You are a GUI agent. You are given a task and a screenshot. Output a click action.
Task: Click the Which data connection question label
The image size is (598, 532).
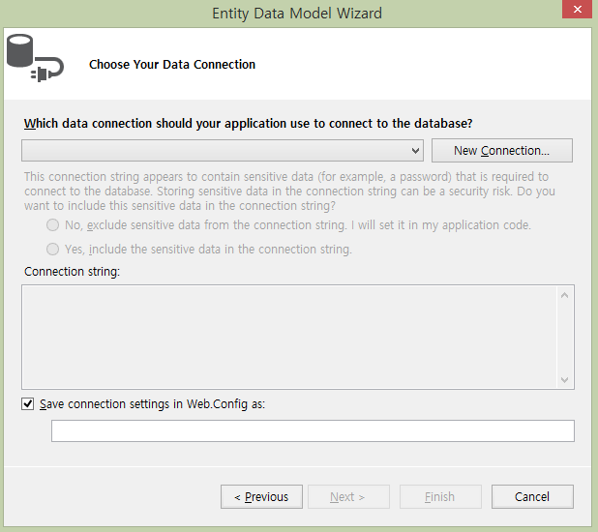click(x=249, y=124)
